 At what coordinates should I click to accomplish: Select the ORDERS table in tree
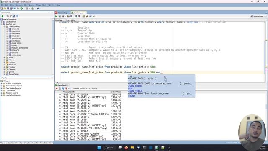14,46
